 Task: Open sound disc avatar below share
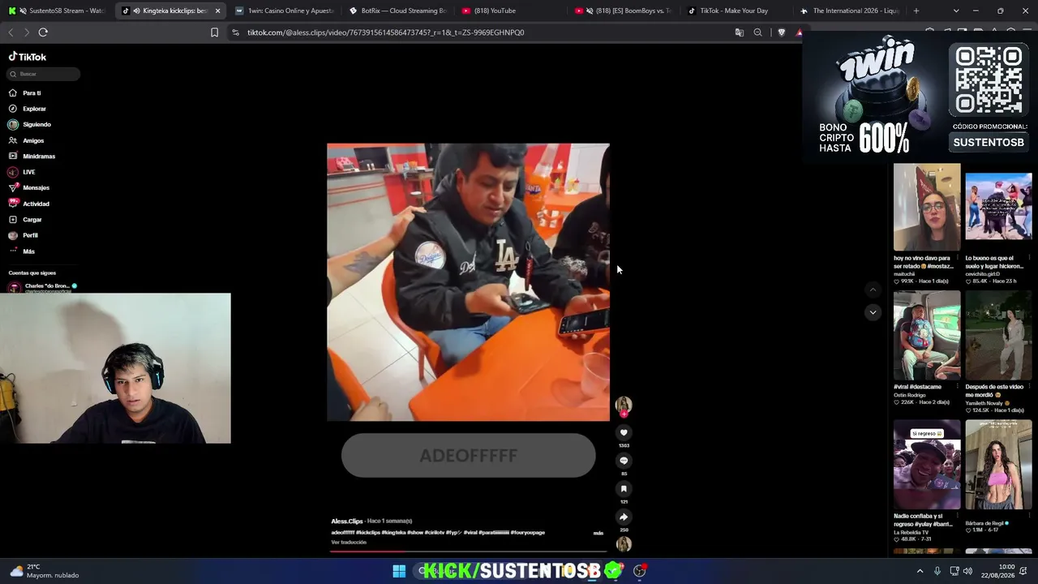624,544
